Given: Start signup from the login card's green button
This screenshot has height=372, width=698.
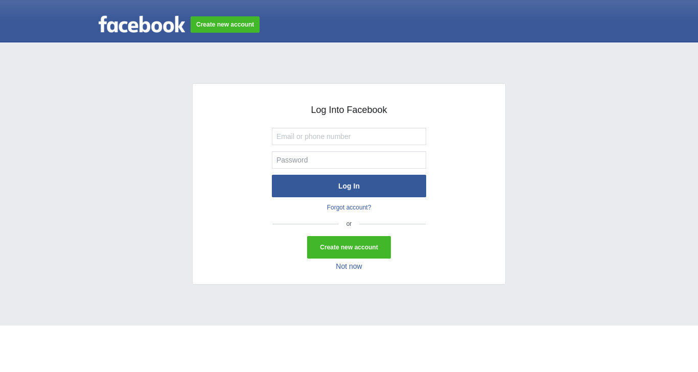Looking at the screenshot, I should [349, 247].
